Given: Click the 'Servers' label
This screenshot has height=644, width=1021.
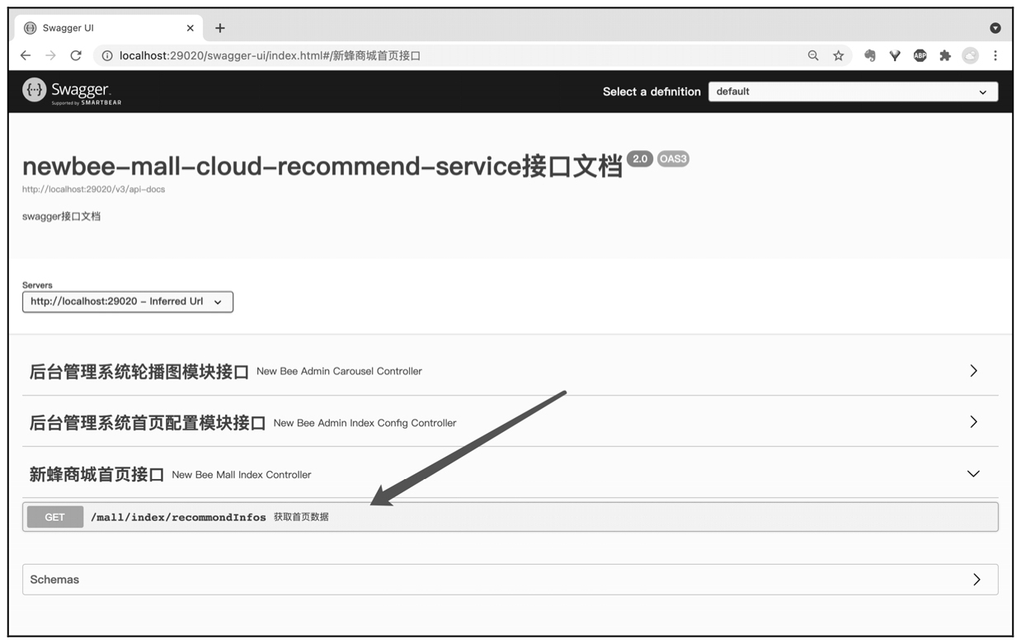Looking at the screenshot, I should pyautogui.click(x=37, y=285).
